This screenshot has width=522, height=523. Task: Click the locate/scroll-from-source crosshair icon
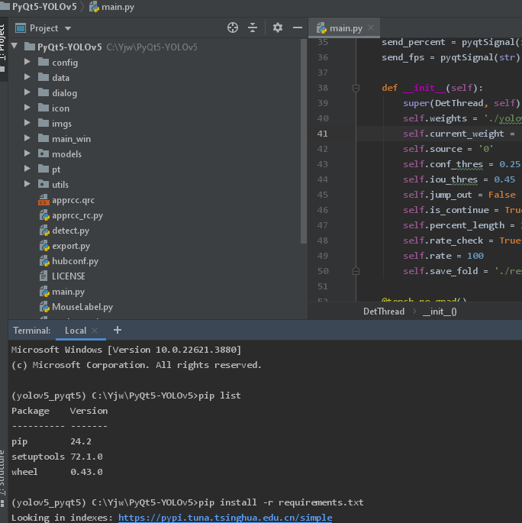coord(233,27)
